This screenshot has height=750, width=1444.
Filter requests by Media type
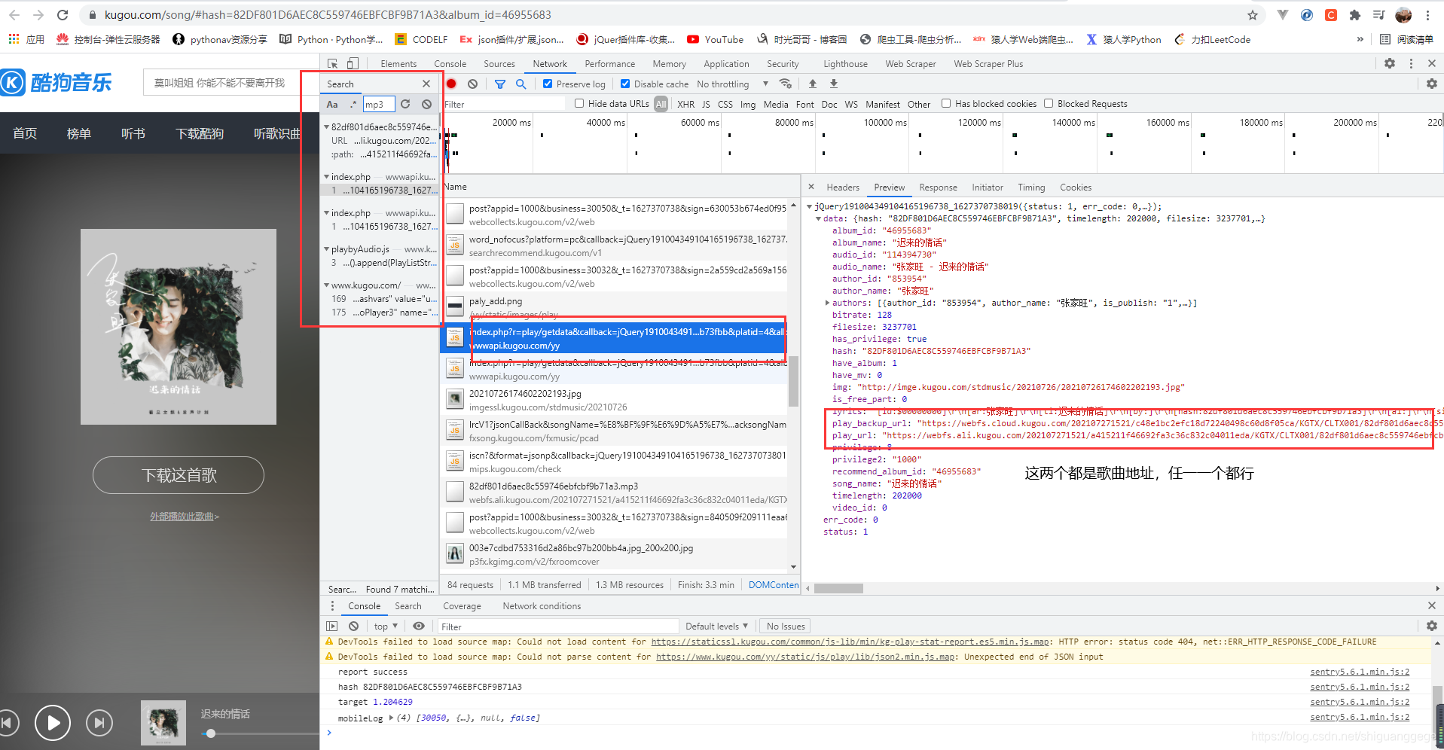[775, 104]
